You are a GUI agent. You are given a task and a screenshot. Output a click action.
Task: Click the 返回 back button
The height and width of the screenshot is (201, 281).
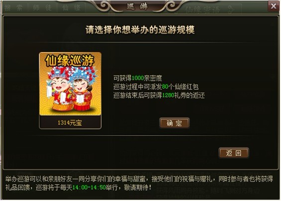[234, 153]
